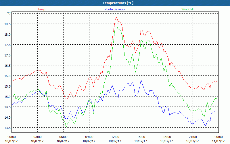The height and width of the screenshot is (144, 230).
Task: Click the 18:00 time axis label
Action: (167, 137)
